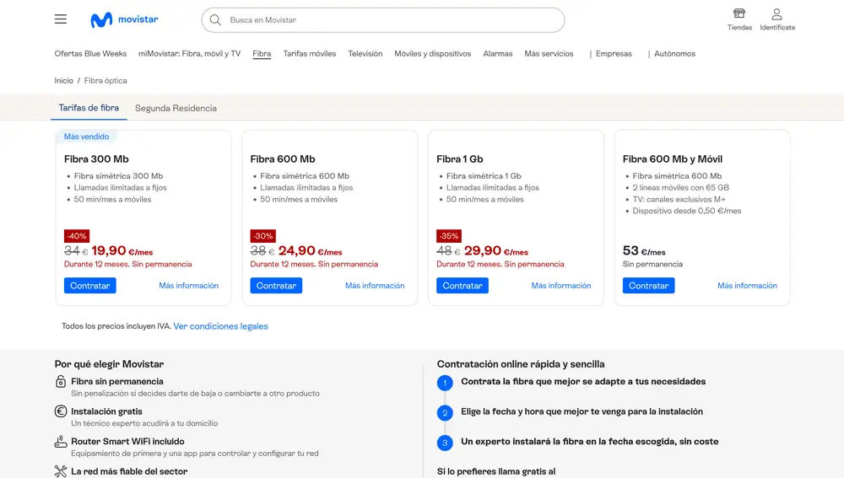Open Móviles y dispositivos menu
Viewport: 844px width, 478px height.
coord(433,54)
